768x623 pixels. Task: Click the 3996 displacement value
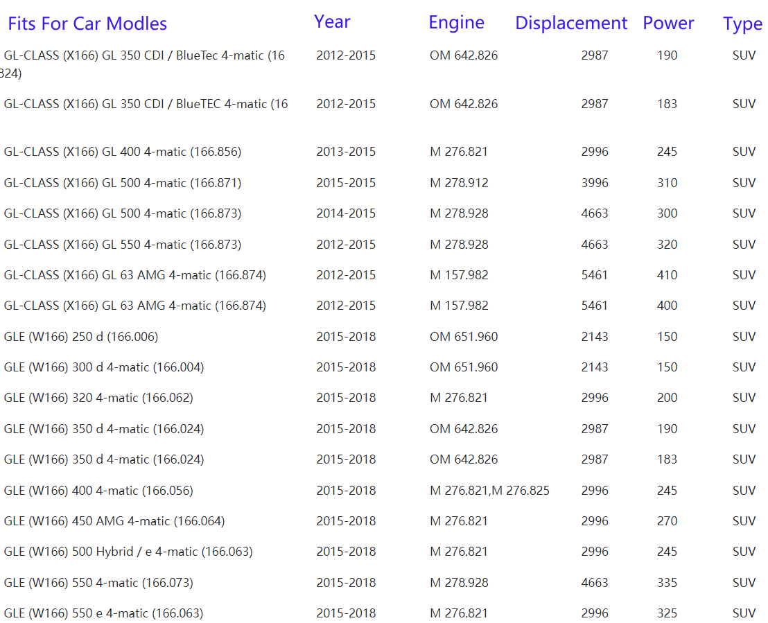click(x=595, y=183)
